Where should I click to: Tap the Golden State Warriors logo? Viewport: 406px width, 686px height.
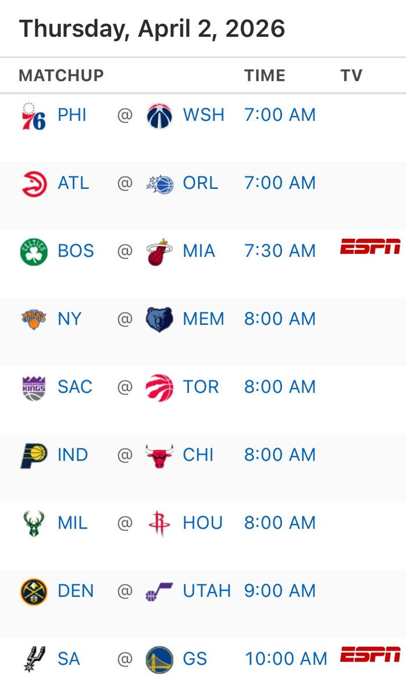(x=159, y=659)
